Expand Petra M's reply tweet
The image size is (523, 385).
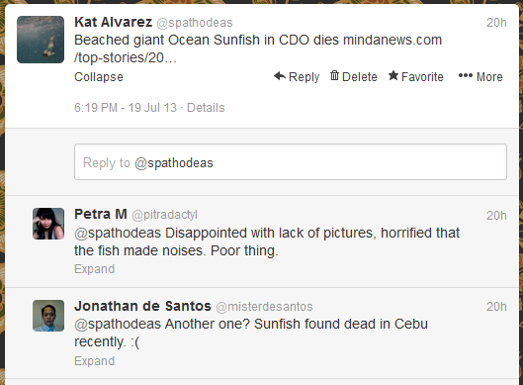click(x=94, y=269)
